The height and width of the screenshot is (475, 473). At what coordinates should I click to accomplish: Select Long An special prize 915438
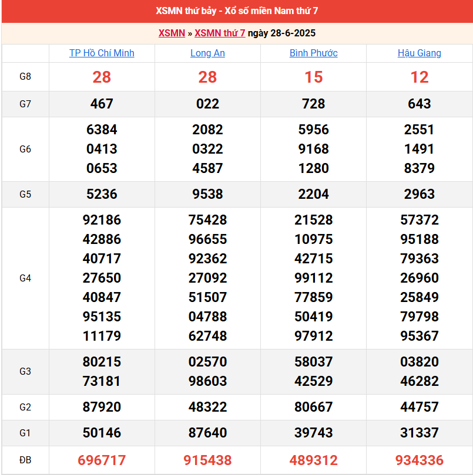[207, 460]
